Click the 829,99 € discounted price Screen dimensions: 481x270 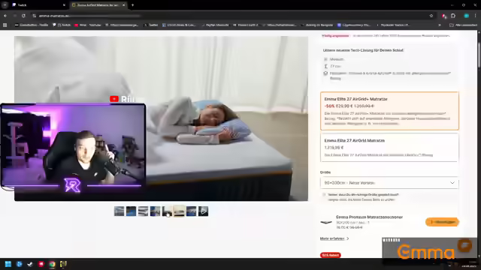point(344,106)
